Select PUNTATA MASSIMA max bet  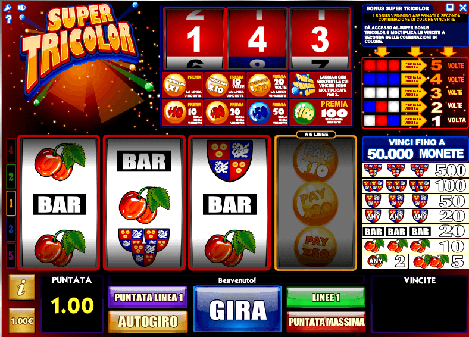click(x=326, y=322)
